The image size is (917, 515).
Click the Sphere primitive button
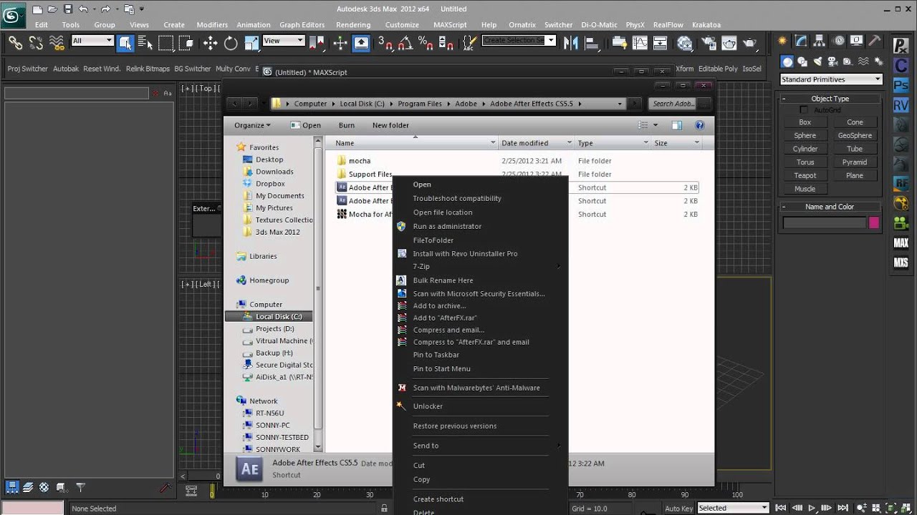pos(805,135)
